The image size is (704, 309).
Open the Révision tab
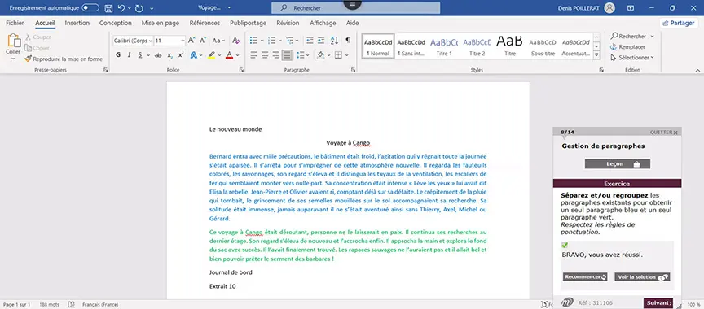(288, 23)
